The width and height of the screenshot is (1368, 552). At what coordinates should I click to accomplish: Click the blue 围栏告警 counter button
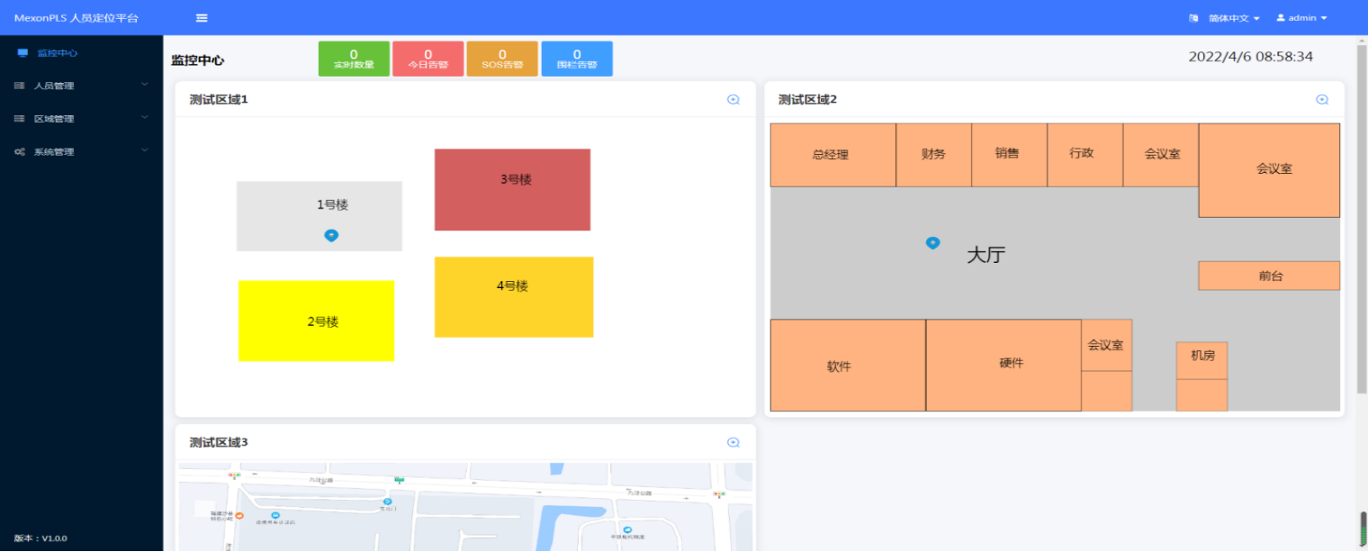click(577, 59)
